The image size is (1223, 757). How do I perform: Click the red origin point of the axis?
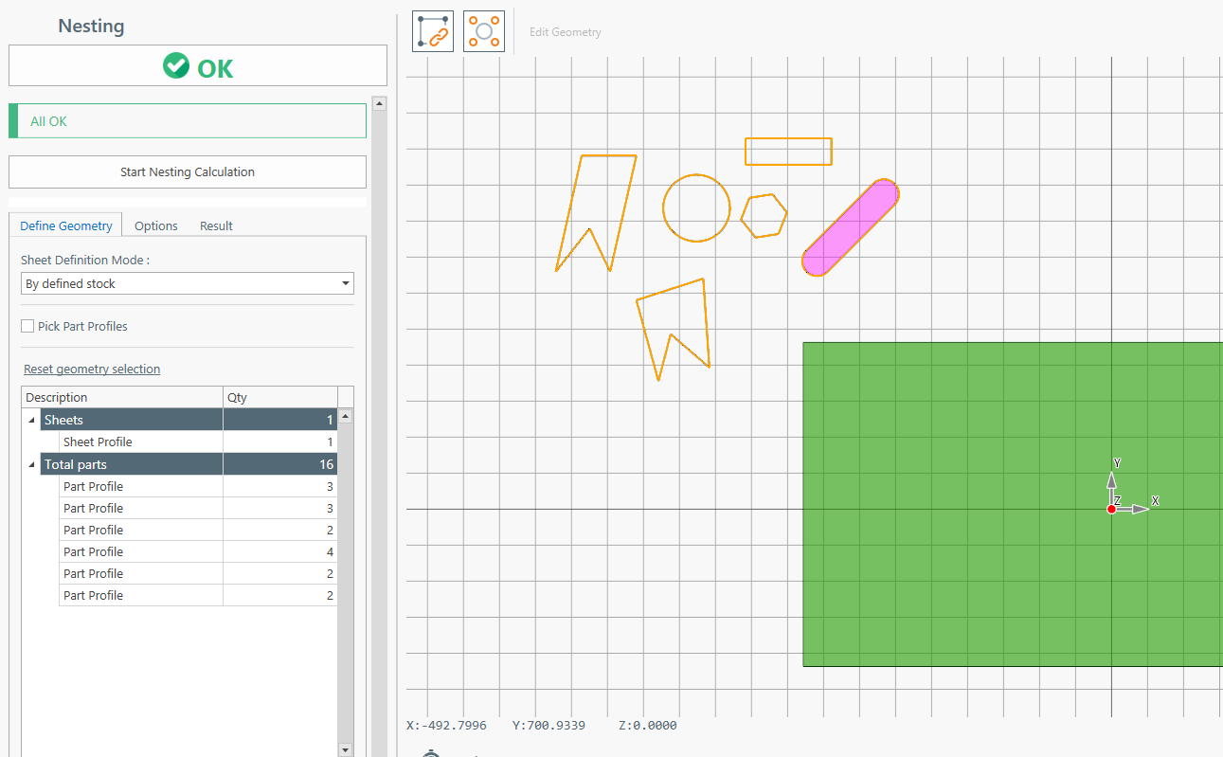(1111, 510)
